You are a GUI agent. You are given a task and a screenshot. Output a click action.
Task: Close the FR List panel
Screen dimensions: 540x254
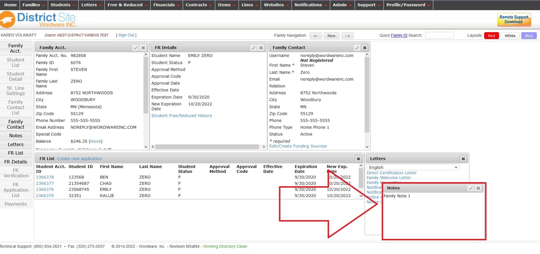[x=358, y=159]
